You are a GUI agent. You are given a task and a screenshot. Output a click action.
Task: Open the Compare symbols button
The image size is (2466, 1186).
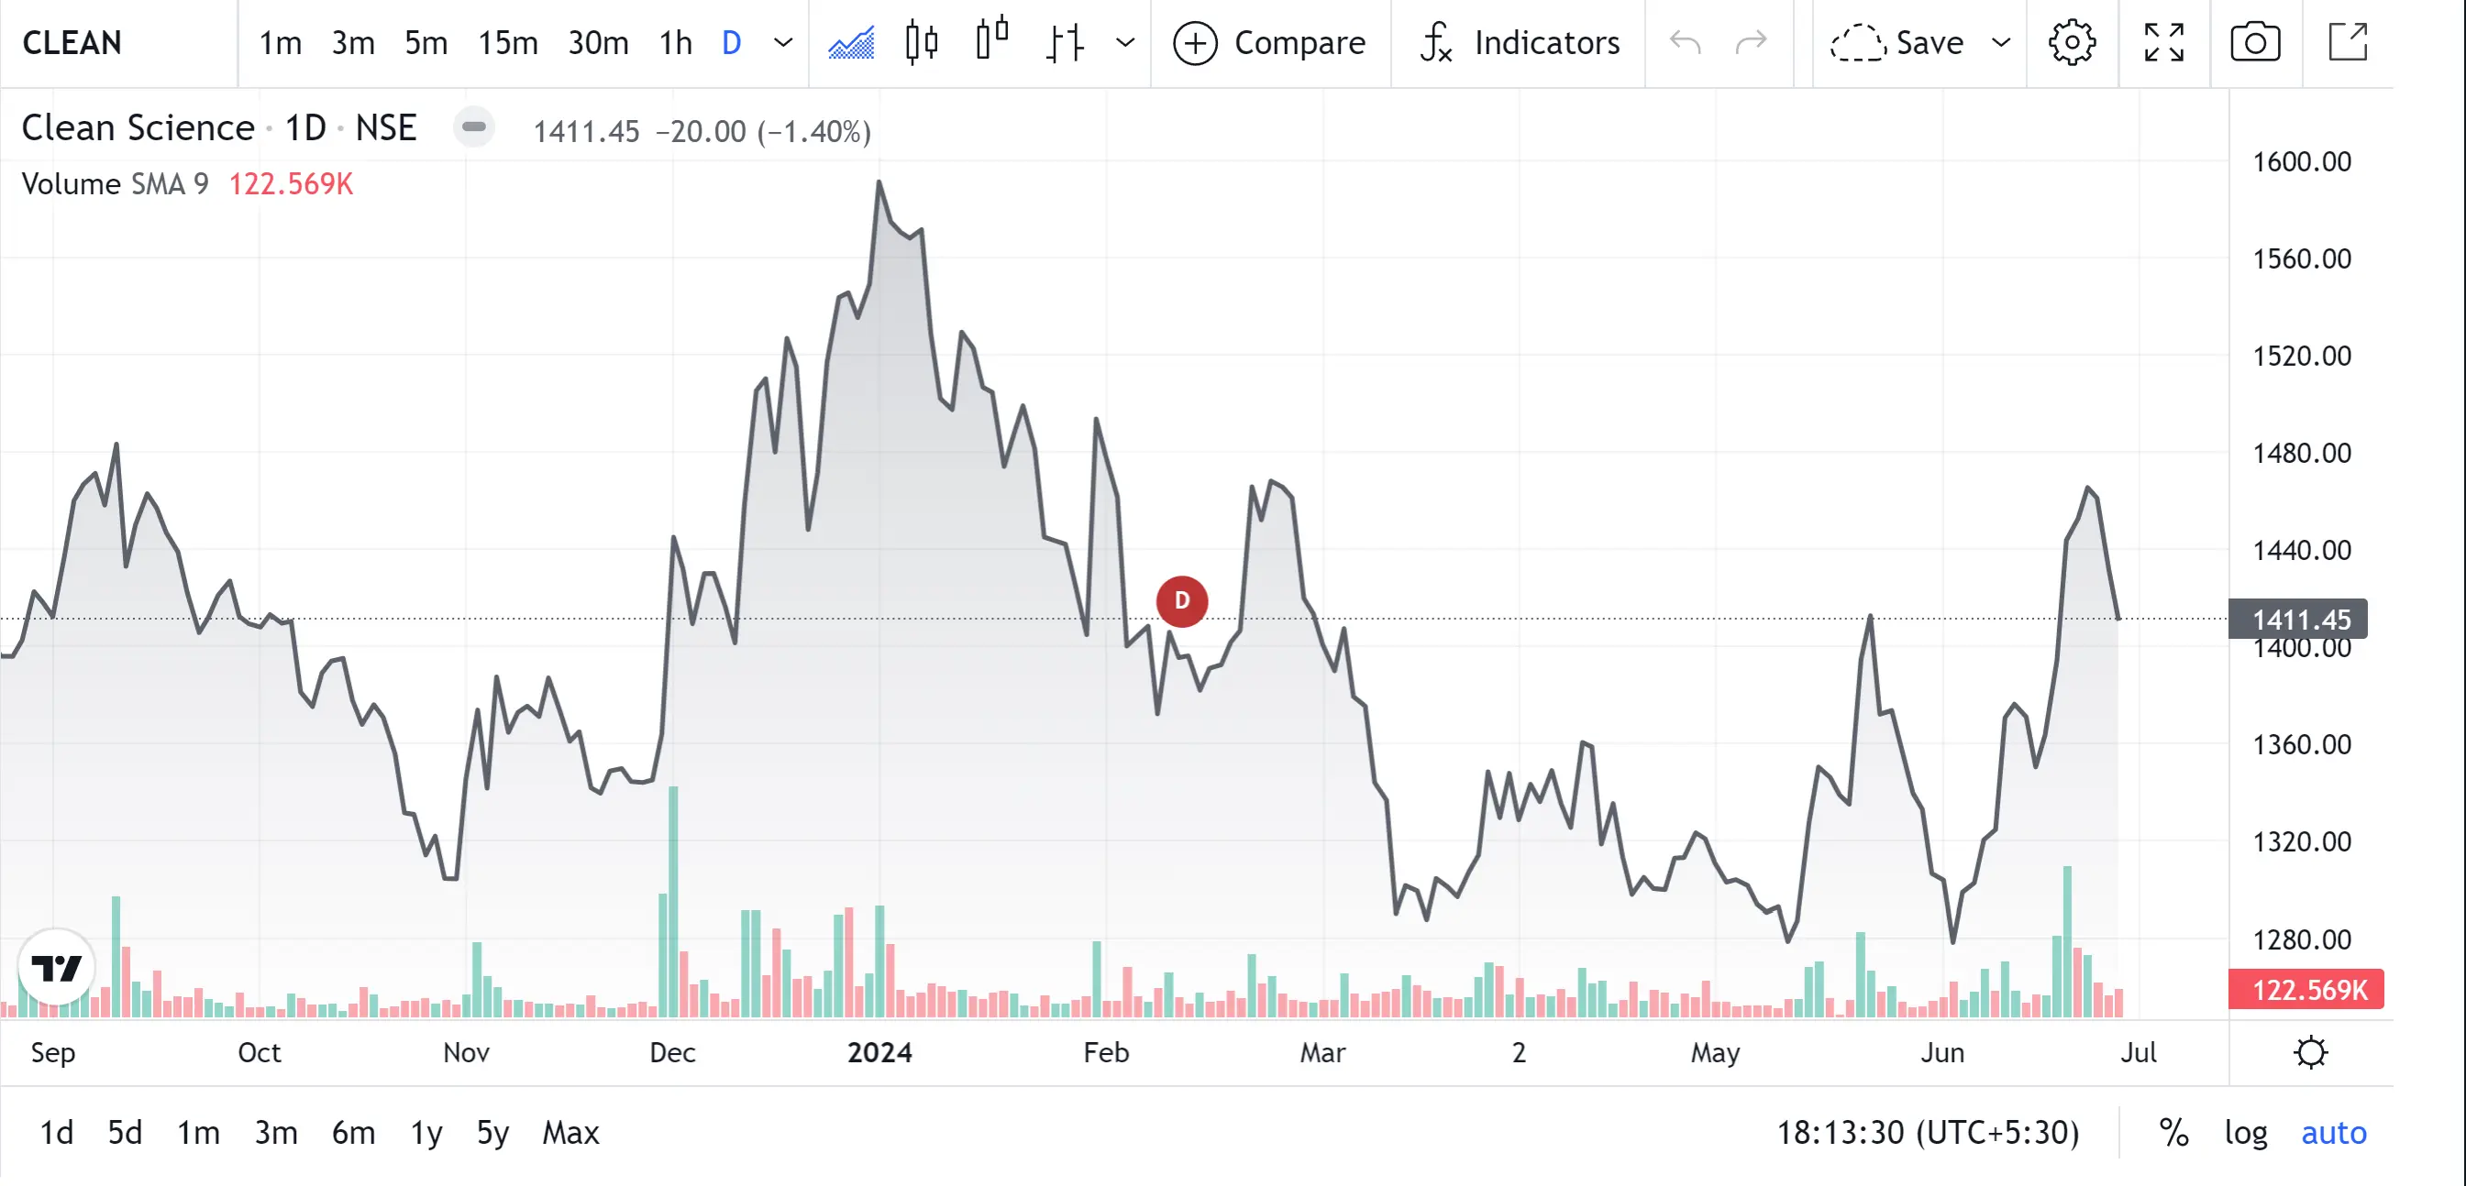pos(1269,43)
